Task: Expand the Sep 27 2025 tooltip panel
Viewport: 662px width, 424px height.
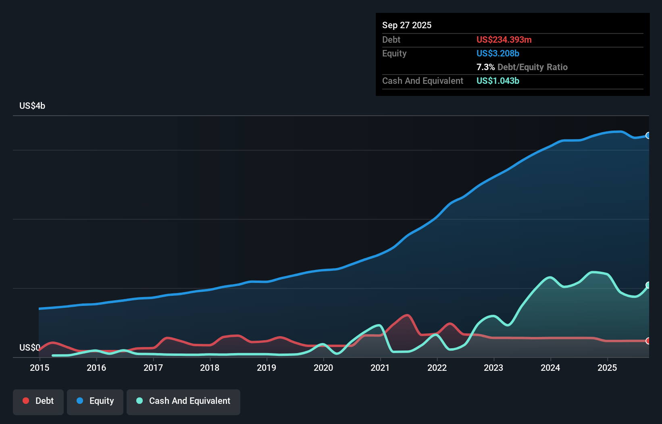Action: click(407, 25)
